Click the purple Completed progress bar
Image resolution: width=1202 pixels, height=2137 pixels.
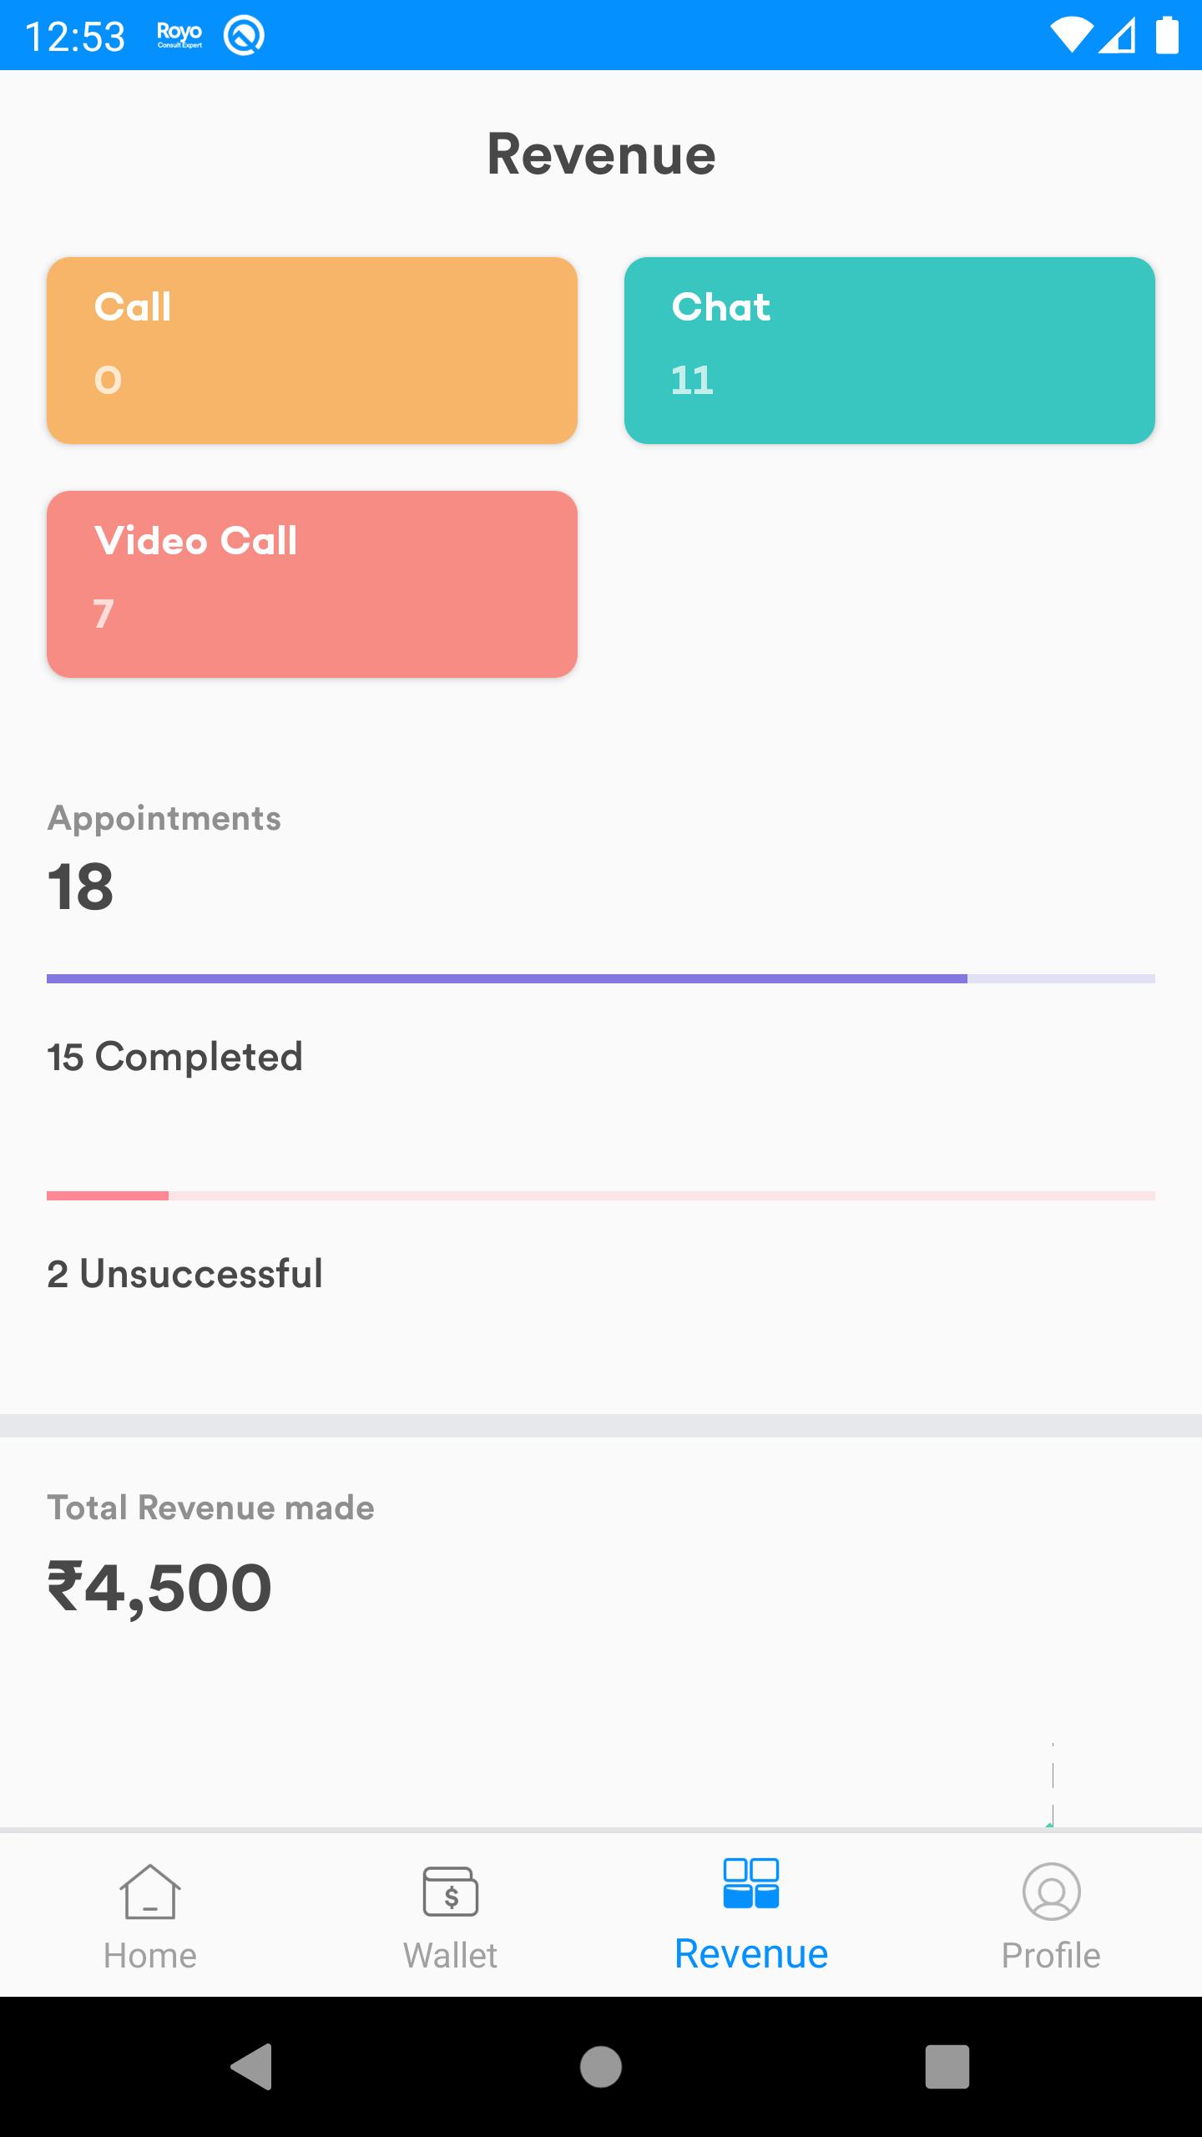601,978
